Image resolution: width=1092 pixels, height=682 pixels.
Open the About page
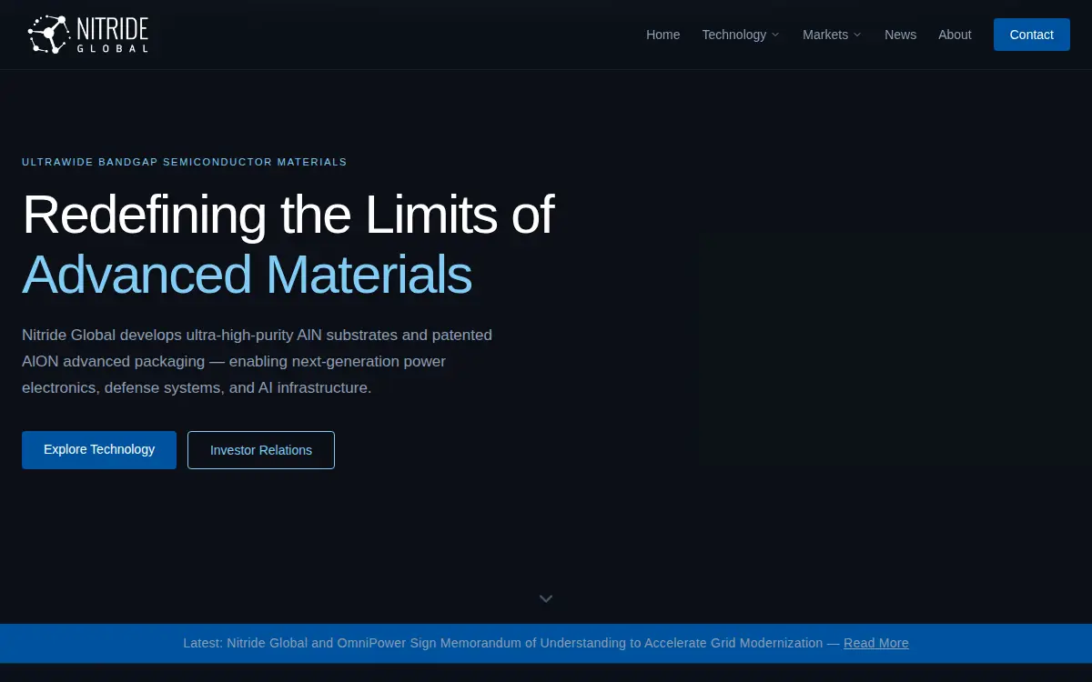(x=955, y=35)
